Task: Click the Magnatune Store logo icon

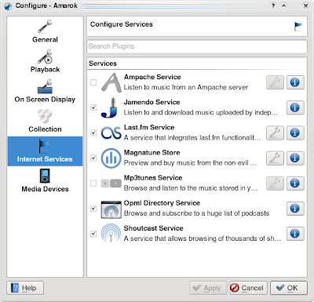Action: tap(111, 158)
